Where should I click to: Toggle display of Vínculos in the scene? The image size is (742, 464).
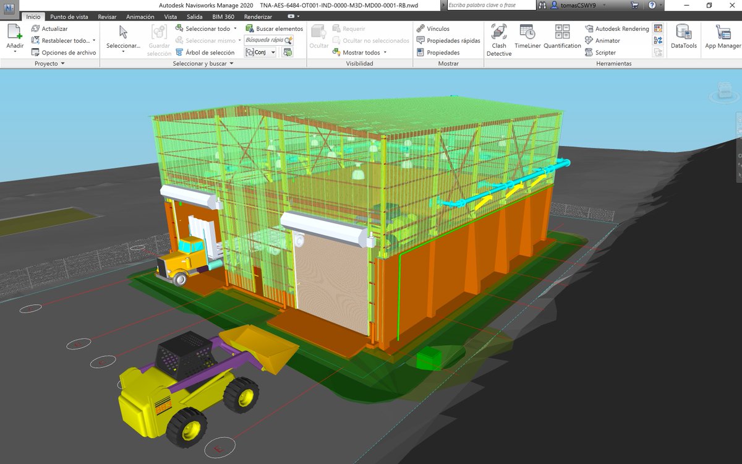tap(436, 28)
